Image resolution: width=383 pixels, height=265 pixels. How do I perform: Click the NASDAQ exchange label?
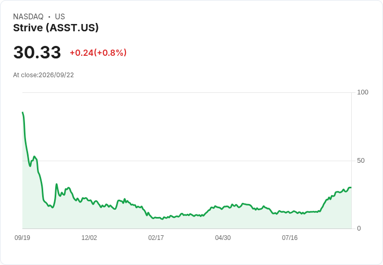pos(28,17)
